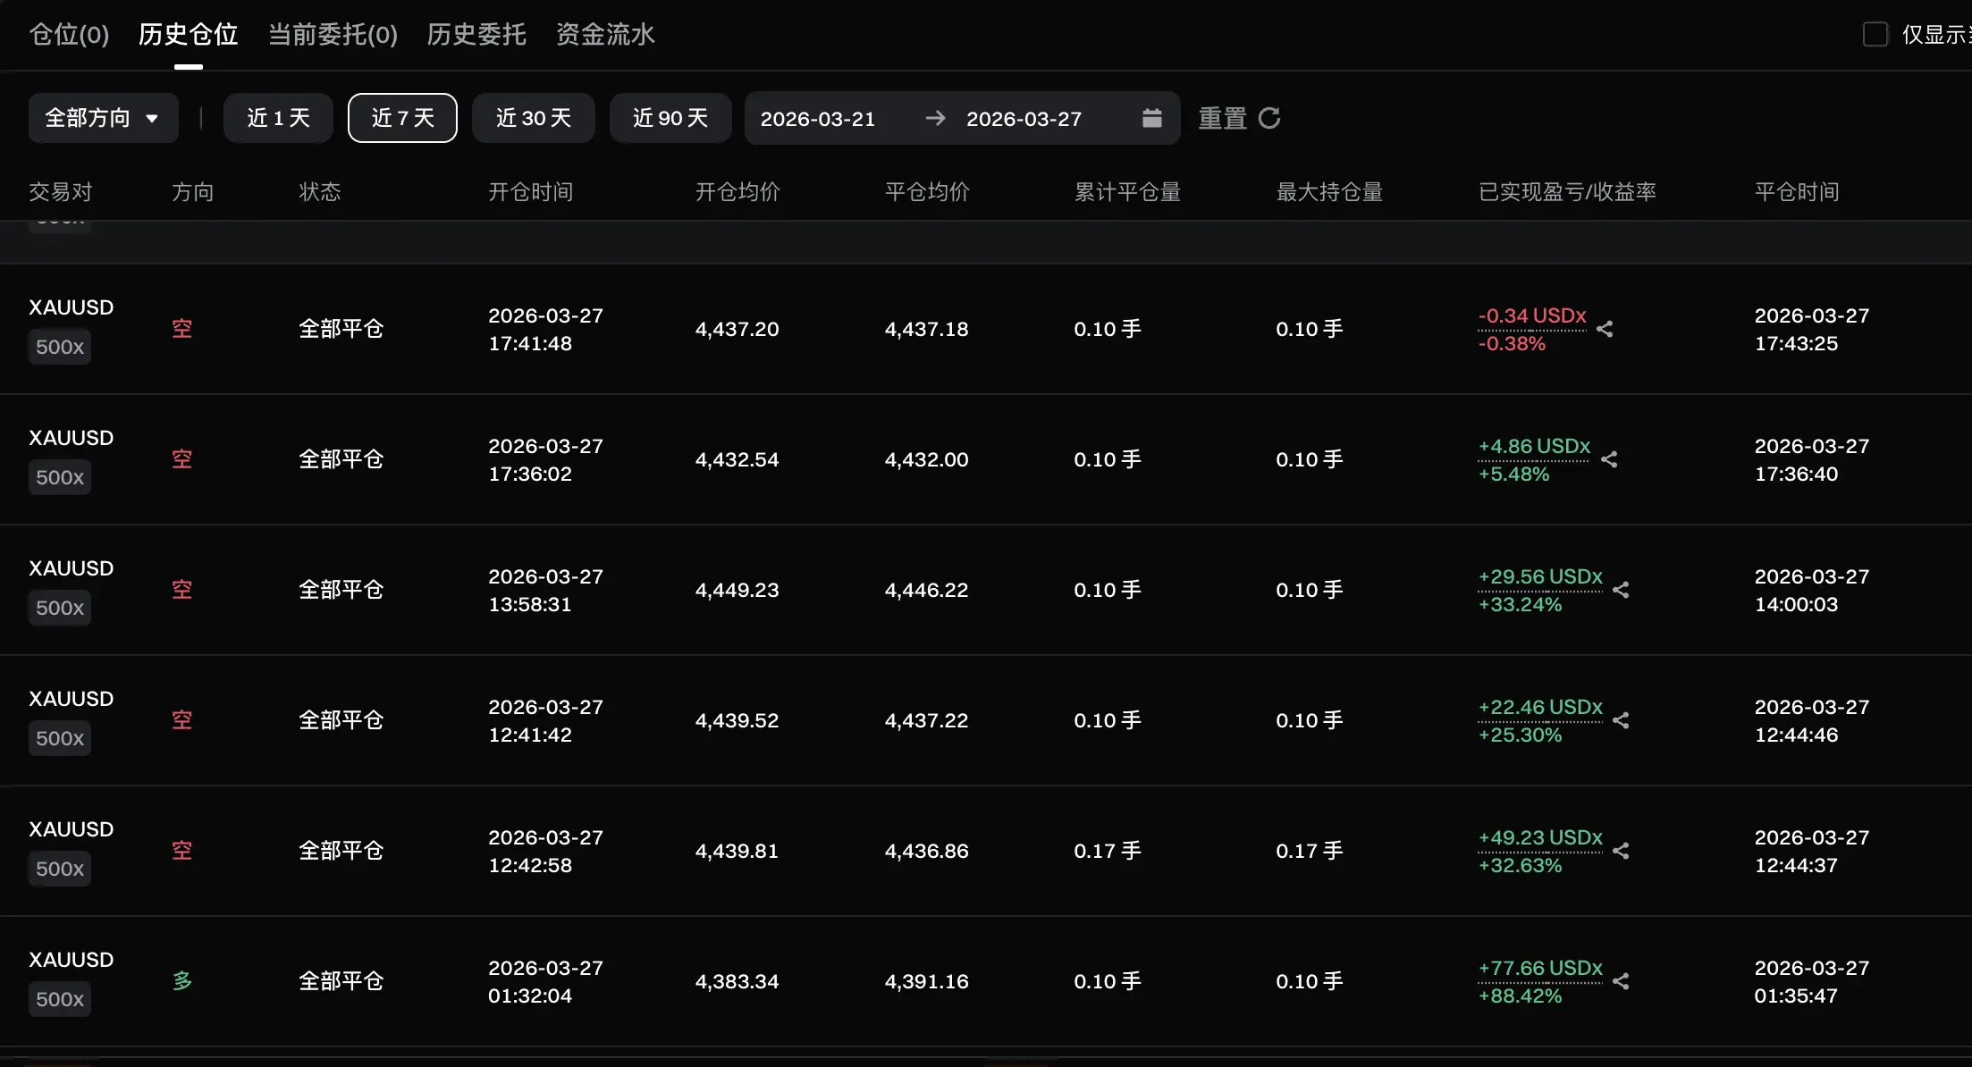Screen dimensions: 1972x1067
Task: Switch to the 仓位(0) tab
Action: pos(69,34)
